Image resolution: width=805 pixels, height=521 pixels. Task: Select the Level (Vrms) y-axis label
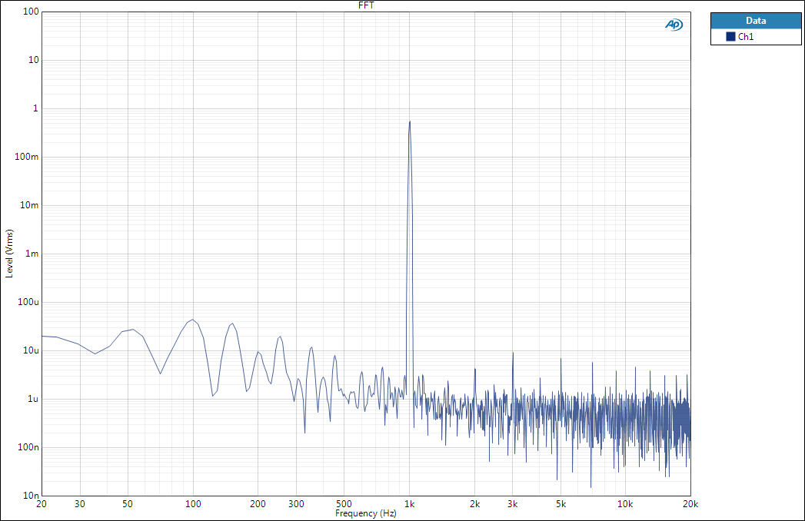pos(9,254)
